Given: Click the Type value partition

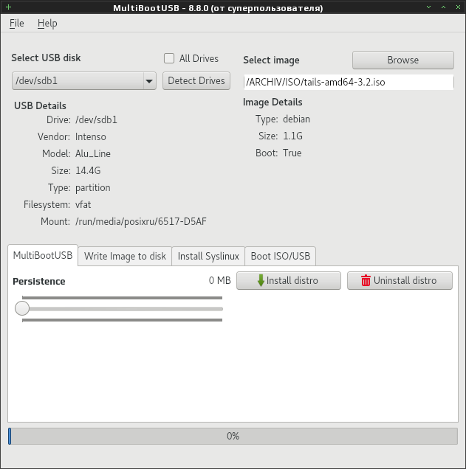Looking at the screenshot, I should (93, 188).
